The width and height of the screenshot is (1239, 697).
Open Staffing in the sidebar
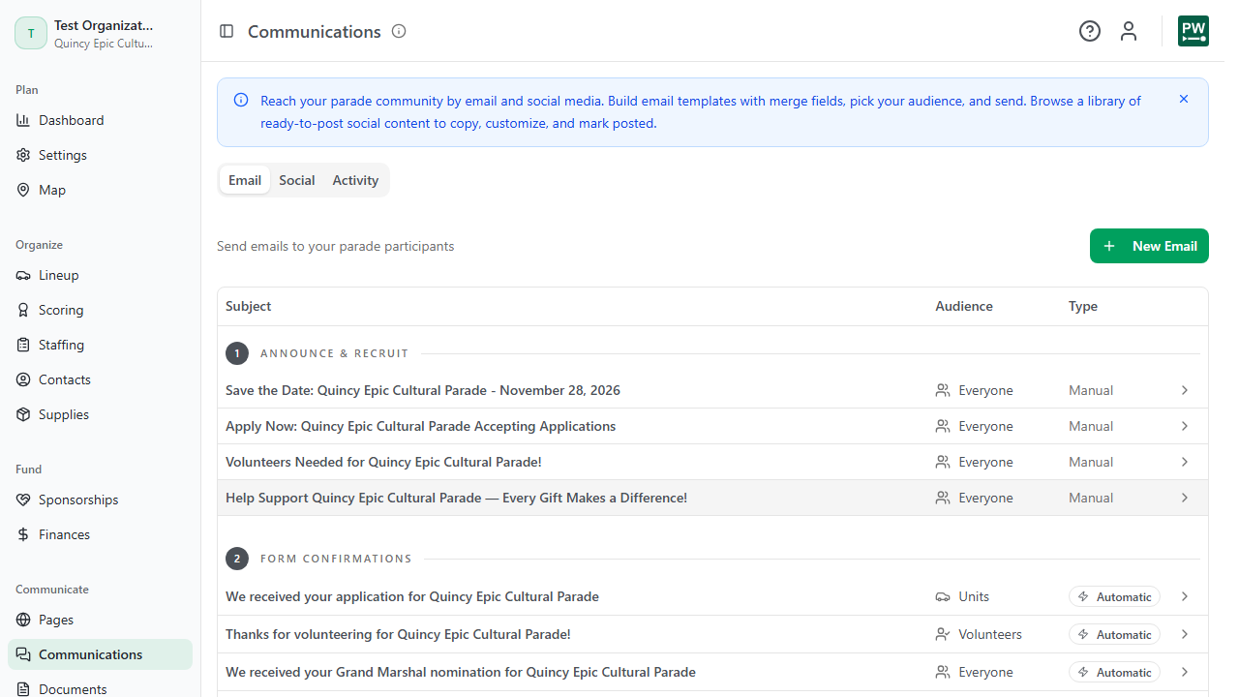(100, 345)
